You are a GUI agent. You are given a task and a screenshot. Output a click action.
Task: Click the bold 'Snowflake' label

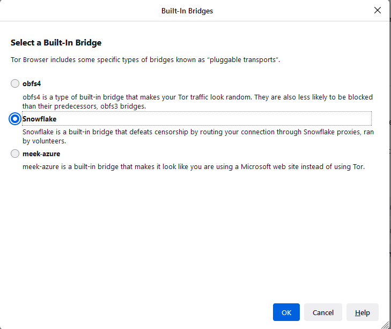tap(39, 119)
